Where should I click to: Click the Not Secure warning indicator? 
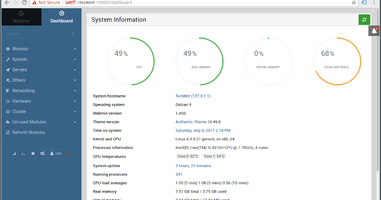(46, 3)
